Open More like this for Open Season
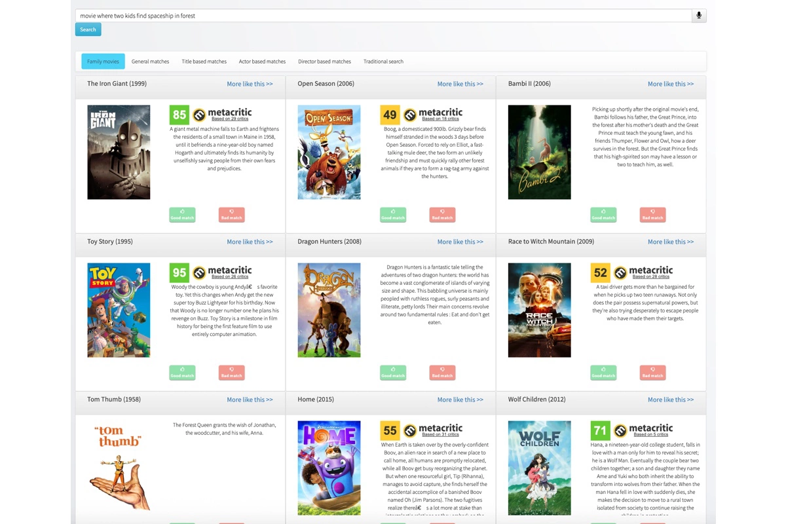 460,84
